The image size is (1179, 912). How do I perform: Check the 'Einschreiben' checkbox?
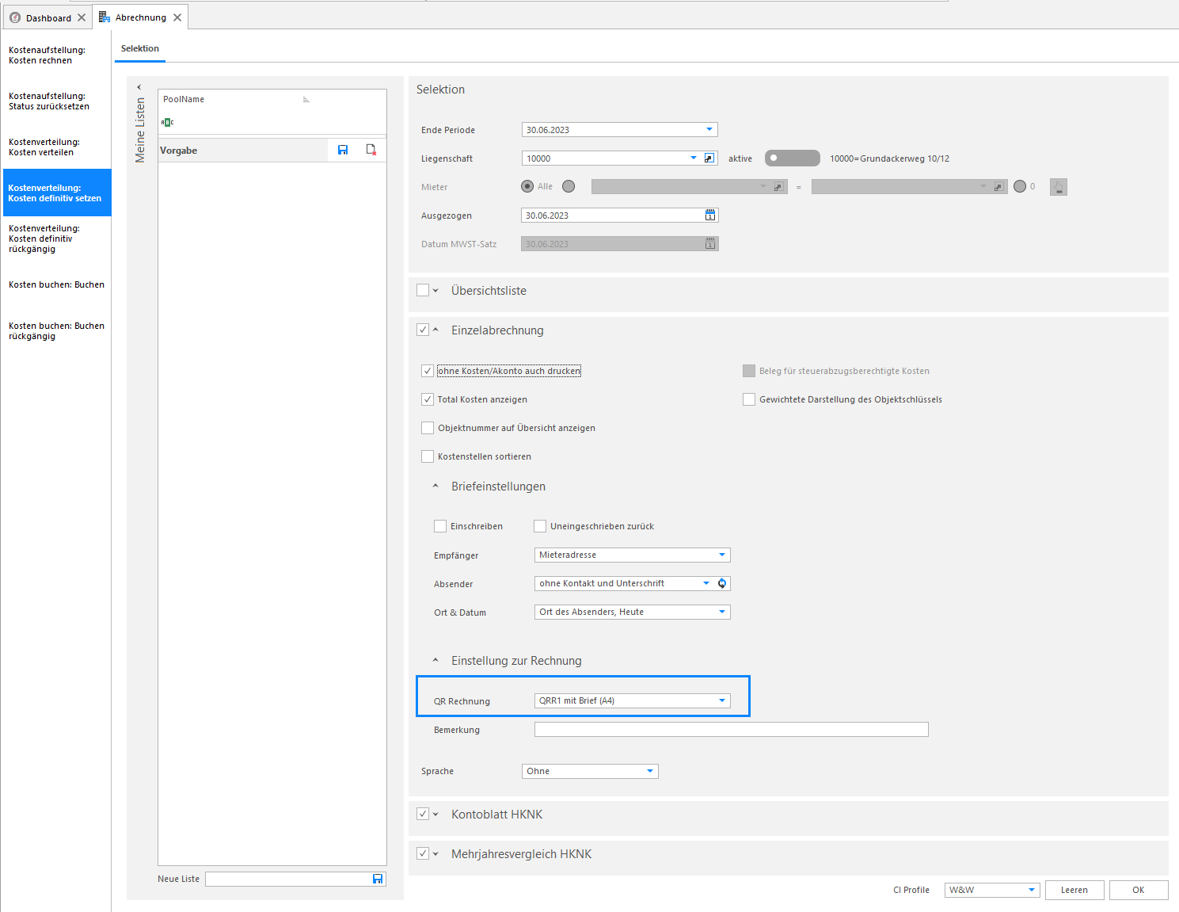440,526
